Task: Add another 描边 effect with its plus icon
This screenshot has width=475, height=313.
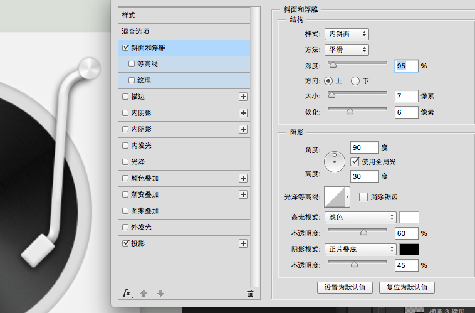Action: (243, 97)
